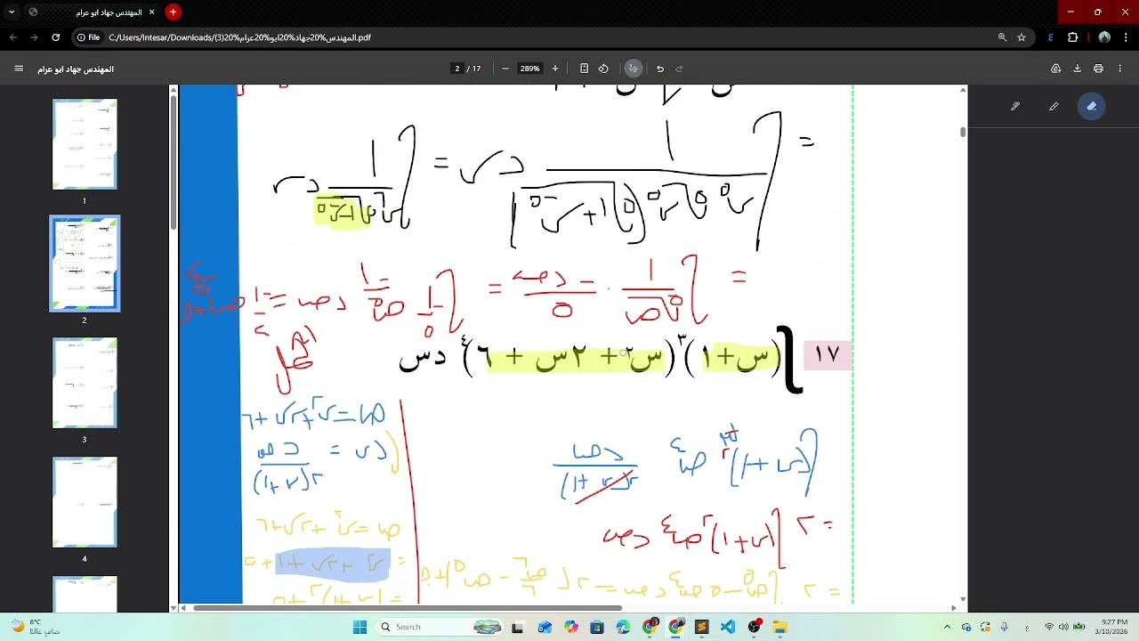Select the eraser annotation tool
1139x641 pixels.
(x=1092, y=106)
